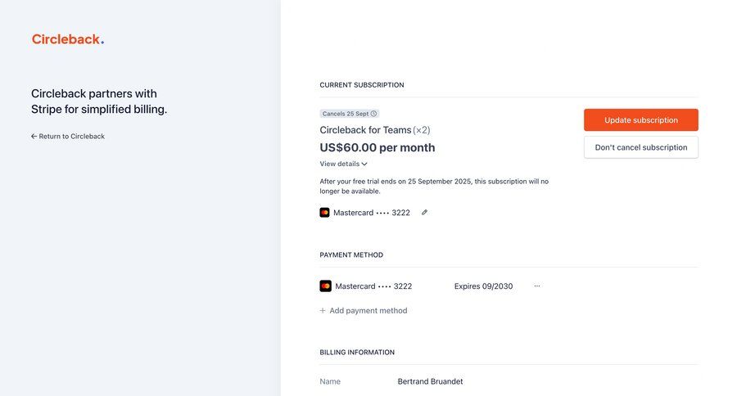Click the Circleback for Teams plan name
This screenshot has width=737, height=396.
coord(365,130)
